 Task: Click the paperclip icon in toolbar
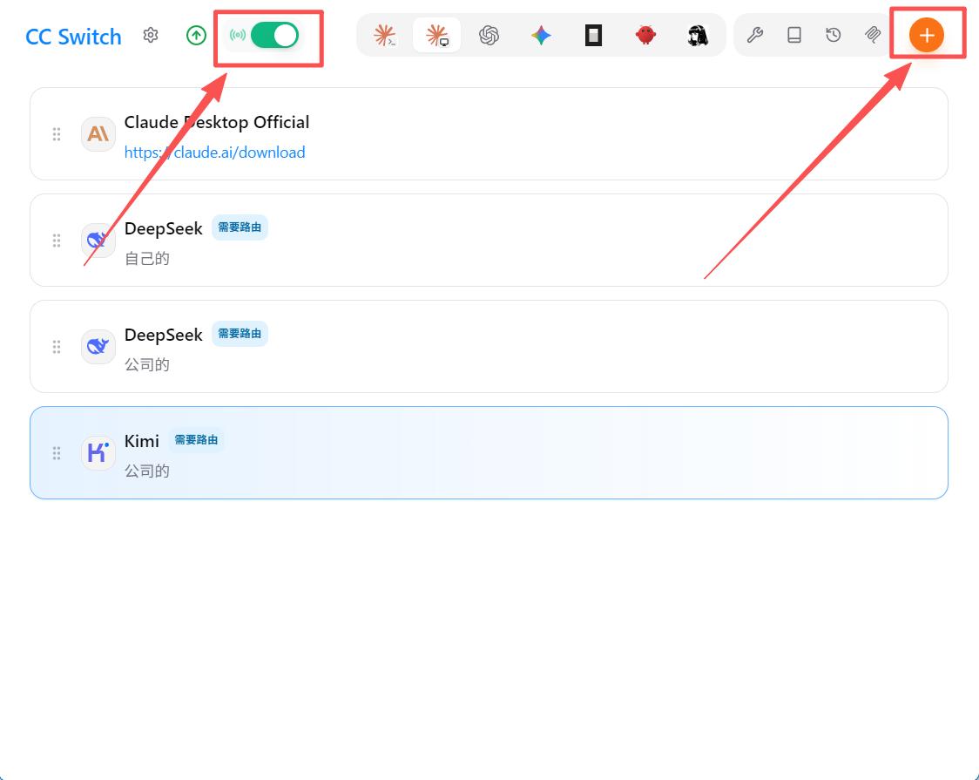872,35
